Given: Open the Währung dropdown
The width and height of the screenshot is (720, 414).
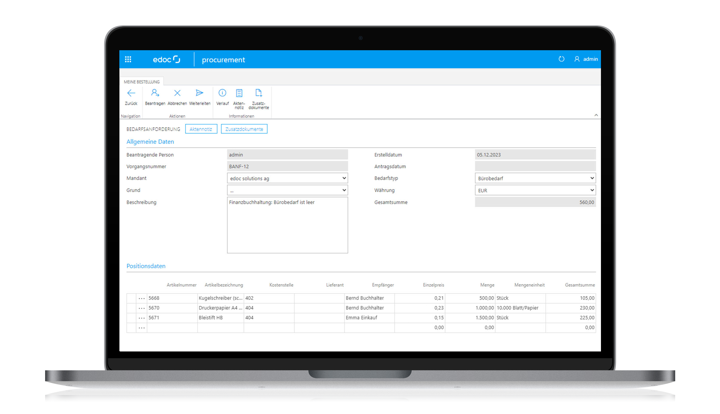Looking at the screenshot, I should click(535, 190).
